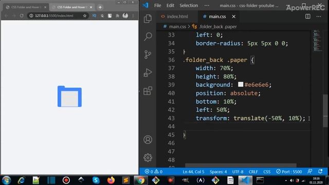Show more menu bar items via ellipsis
Image resolution: width=329 pixels, height=185 pixels.
[207, 6]
